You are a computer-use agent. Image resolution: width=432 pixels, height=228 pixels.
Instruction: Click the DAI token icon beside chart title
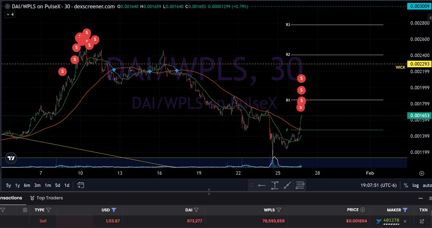tap(8, 7)
